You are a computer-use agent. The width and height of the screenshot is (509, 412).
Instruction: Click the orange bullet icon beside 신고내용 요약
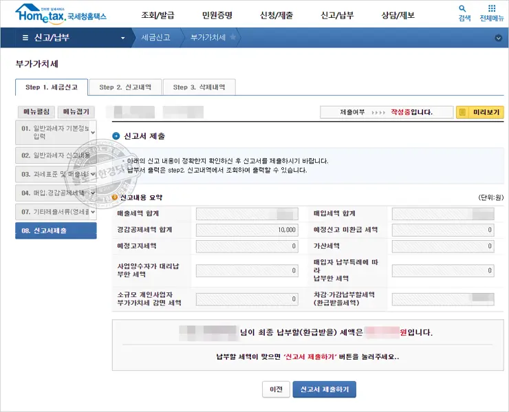click(x=115, y=197)
